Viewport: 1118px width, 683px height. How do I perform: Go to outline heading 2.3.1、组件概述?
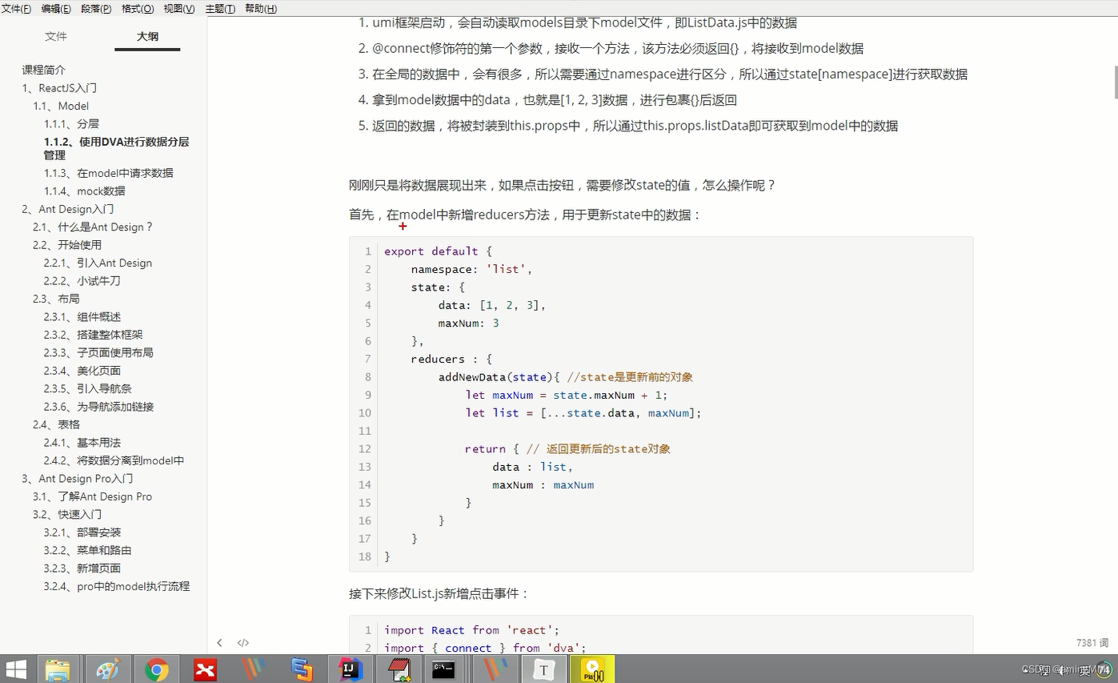click(82, 317)
